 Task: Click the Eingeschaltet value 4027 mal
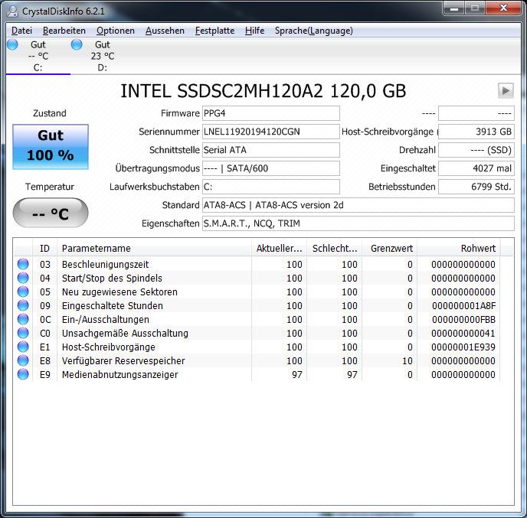tap(476, 168)
